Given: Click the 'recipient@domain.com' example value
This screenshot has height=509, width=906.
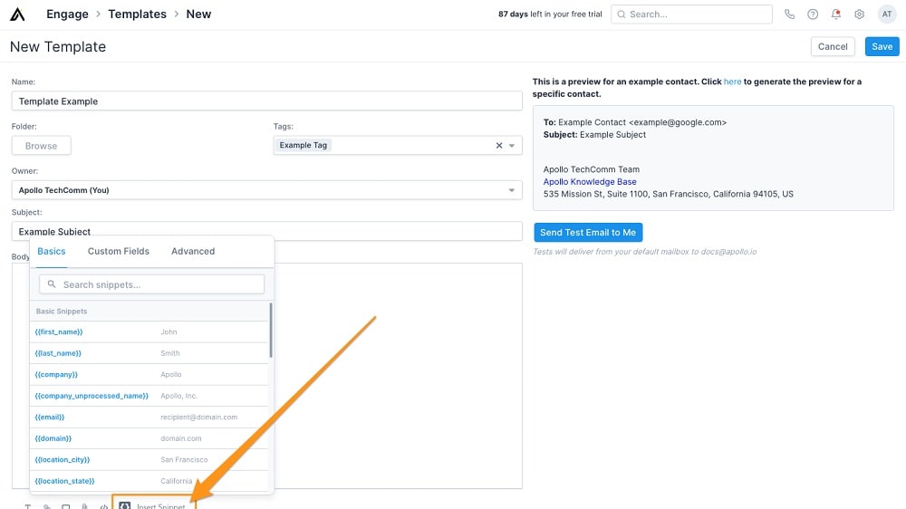Looking at the screenshot, I should [x=198, y=418].
